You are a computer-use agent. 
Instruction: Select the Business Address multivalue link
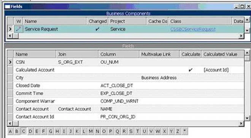tap(159, 78)
